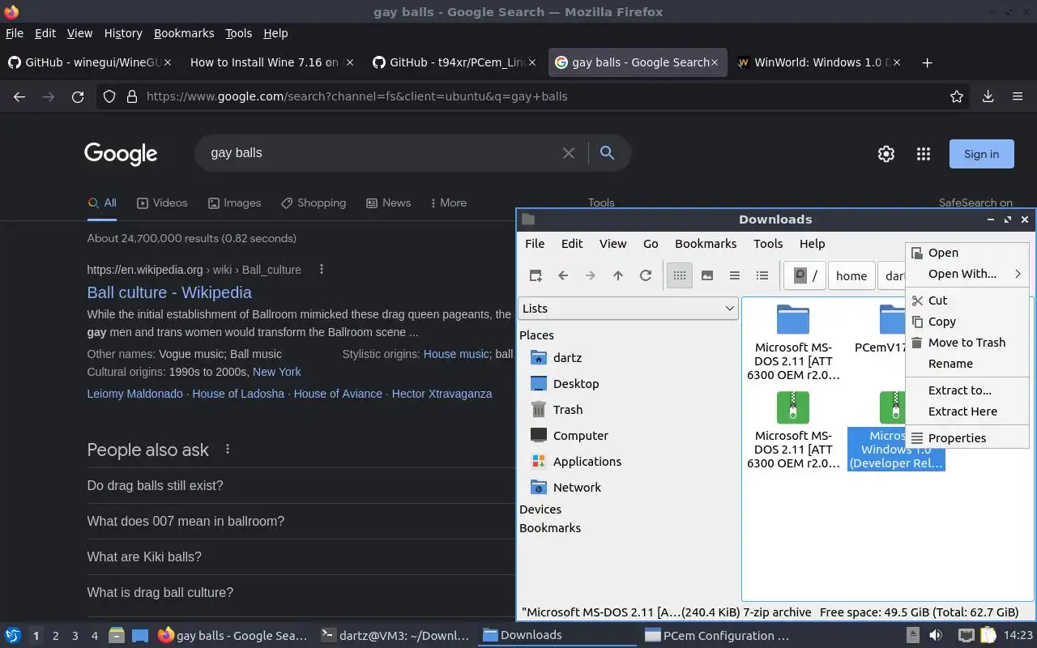
Task: Switch to PCem_Linux GitHub tab
Action: 454,62
